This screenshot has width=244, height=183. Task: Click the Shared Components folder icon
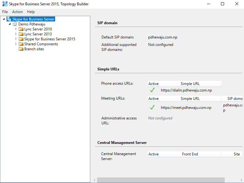pos(21,44)
